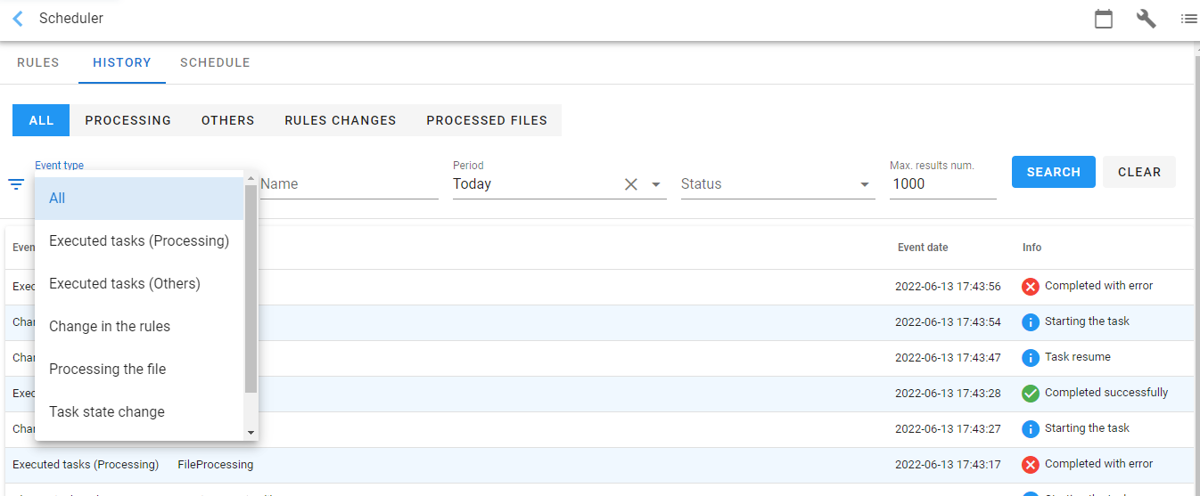Switch to the HISTORY tab

click(x=122, y=62)
